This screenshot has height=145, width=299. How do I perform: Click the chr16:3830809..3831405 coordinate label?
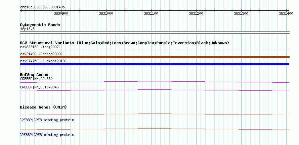[x=42, y=7]
